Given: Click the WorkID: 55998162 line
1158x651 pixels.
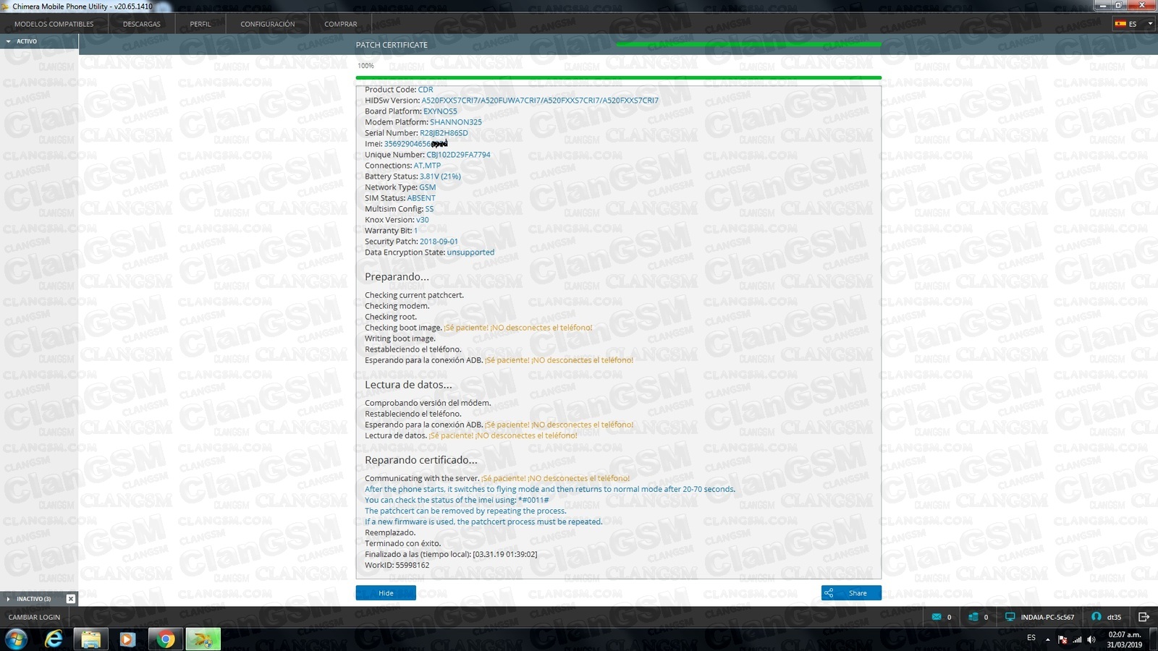Looking at the screenshot, I should pos(397,566).
